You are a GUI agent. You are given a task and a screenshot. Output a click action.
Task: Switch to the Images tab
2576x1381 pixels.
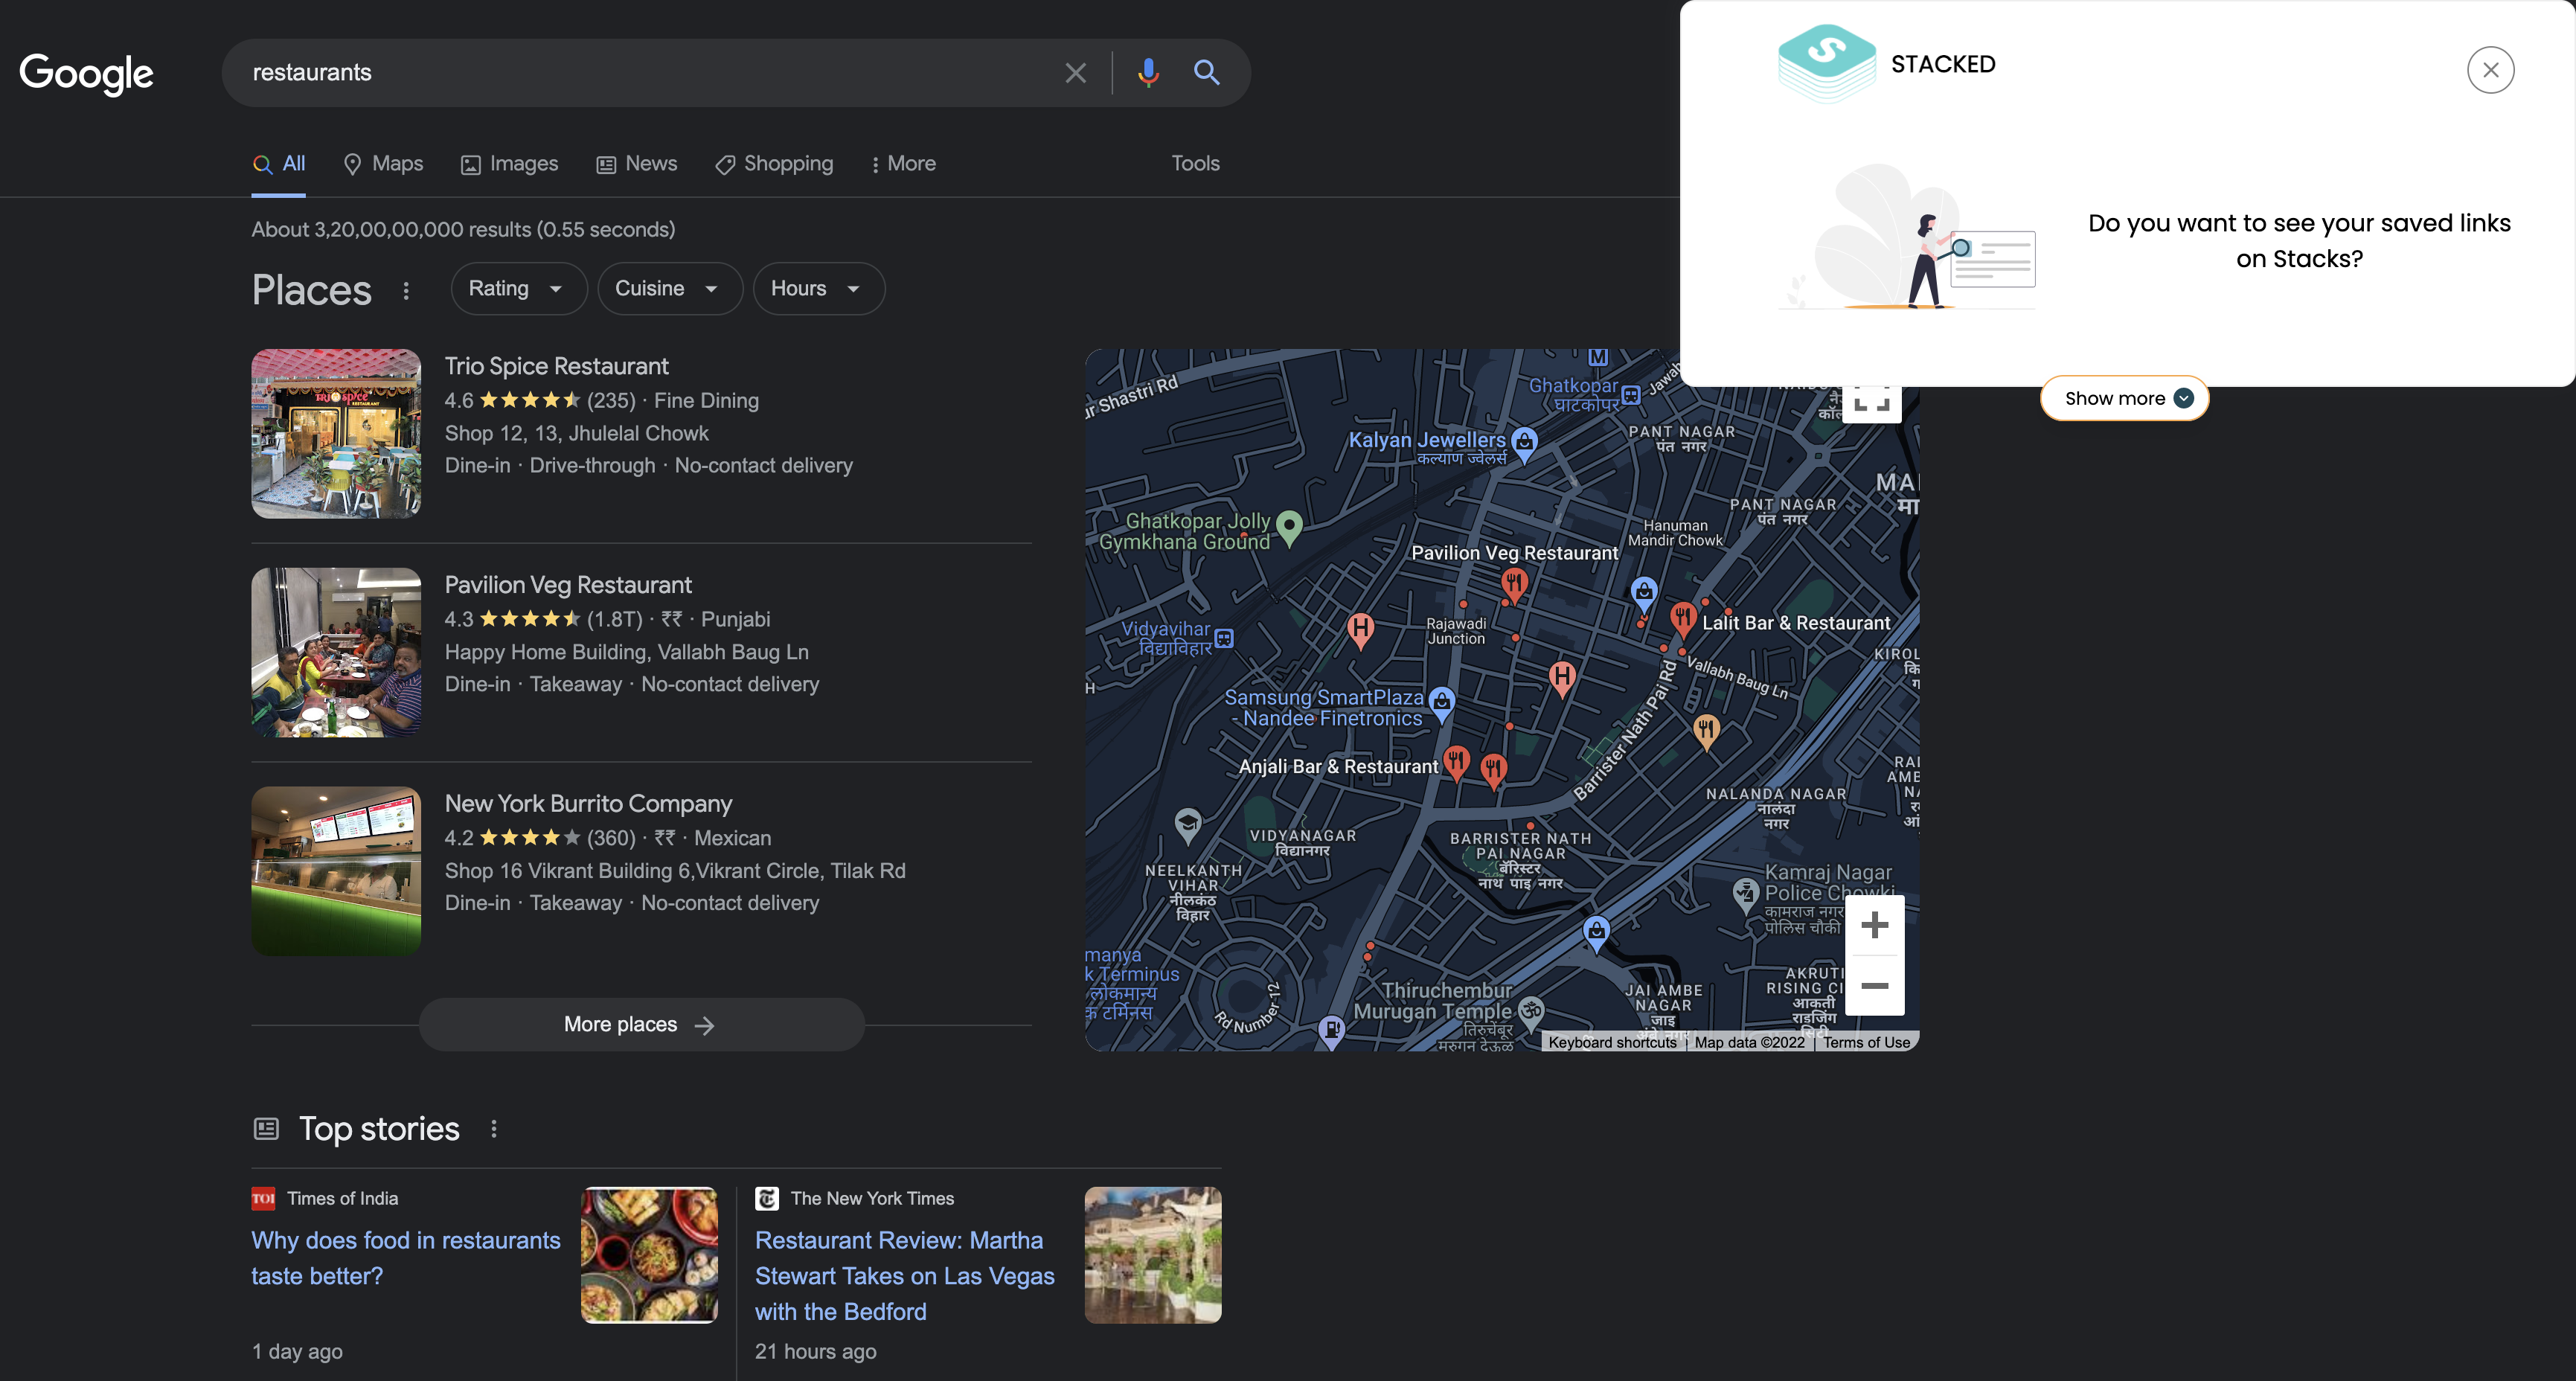point(510,164)
